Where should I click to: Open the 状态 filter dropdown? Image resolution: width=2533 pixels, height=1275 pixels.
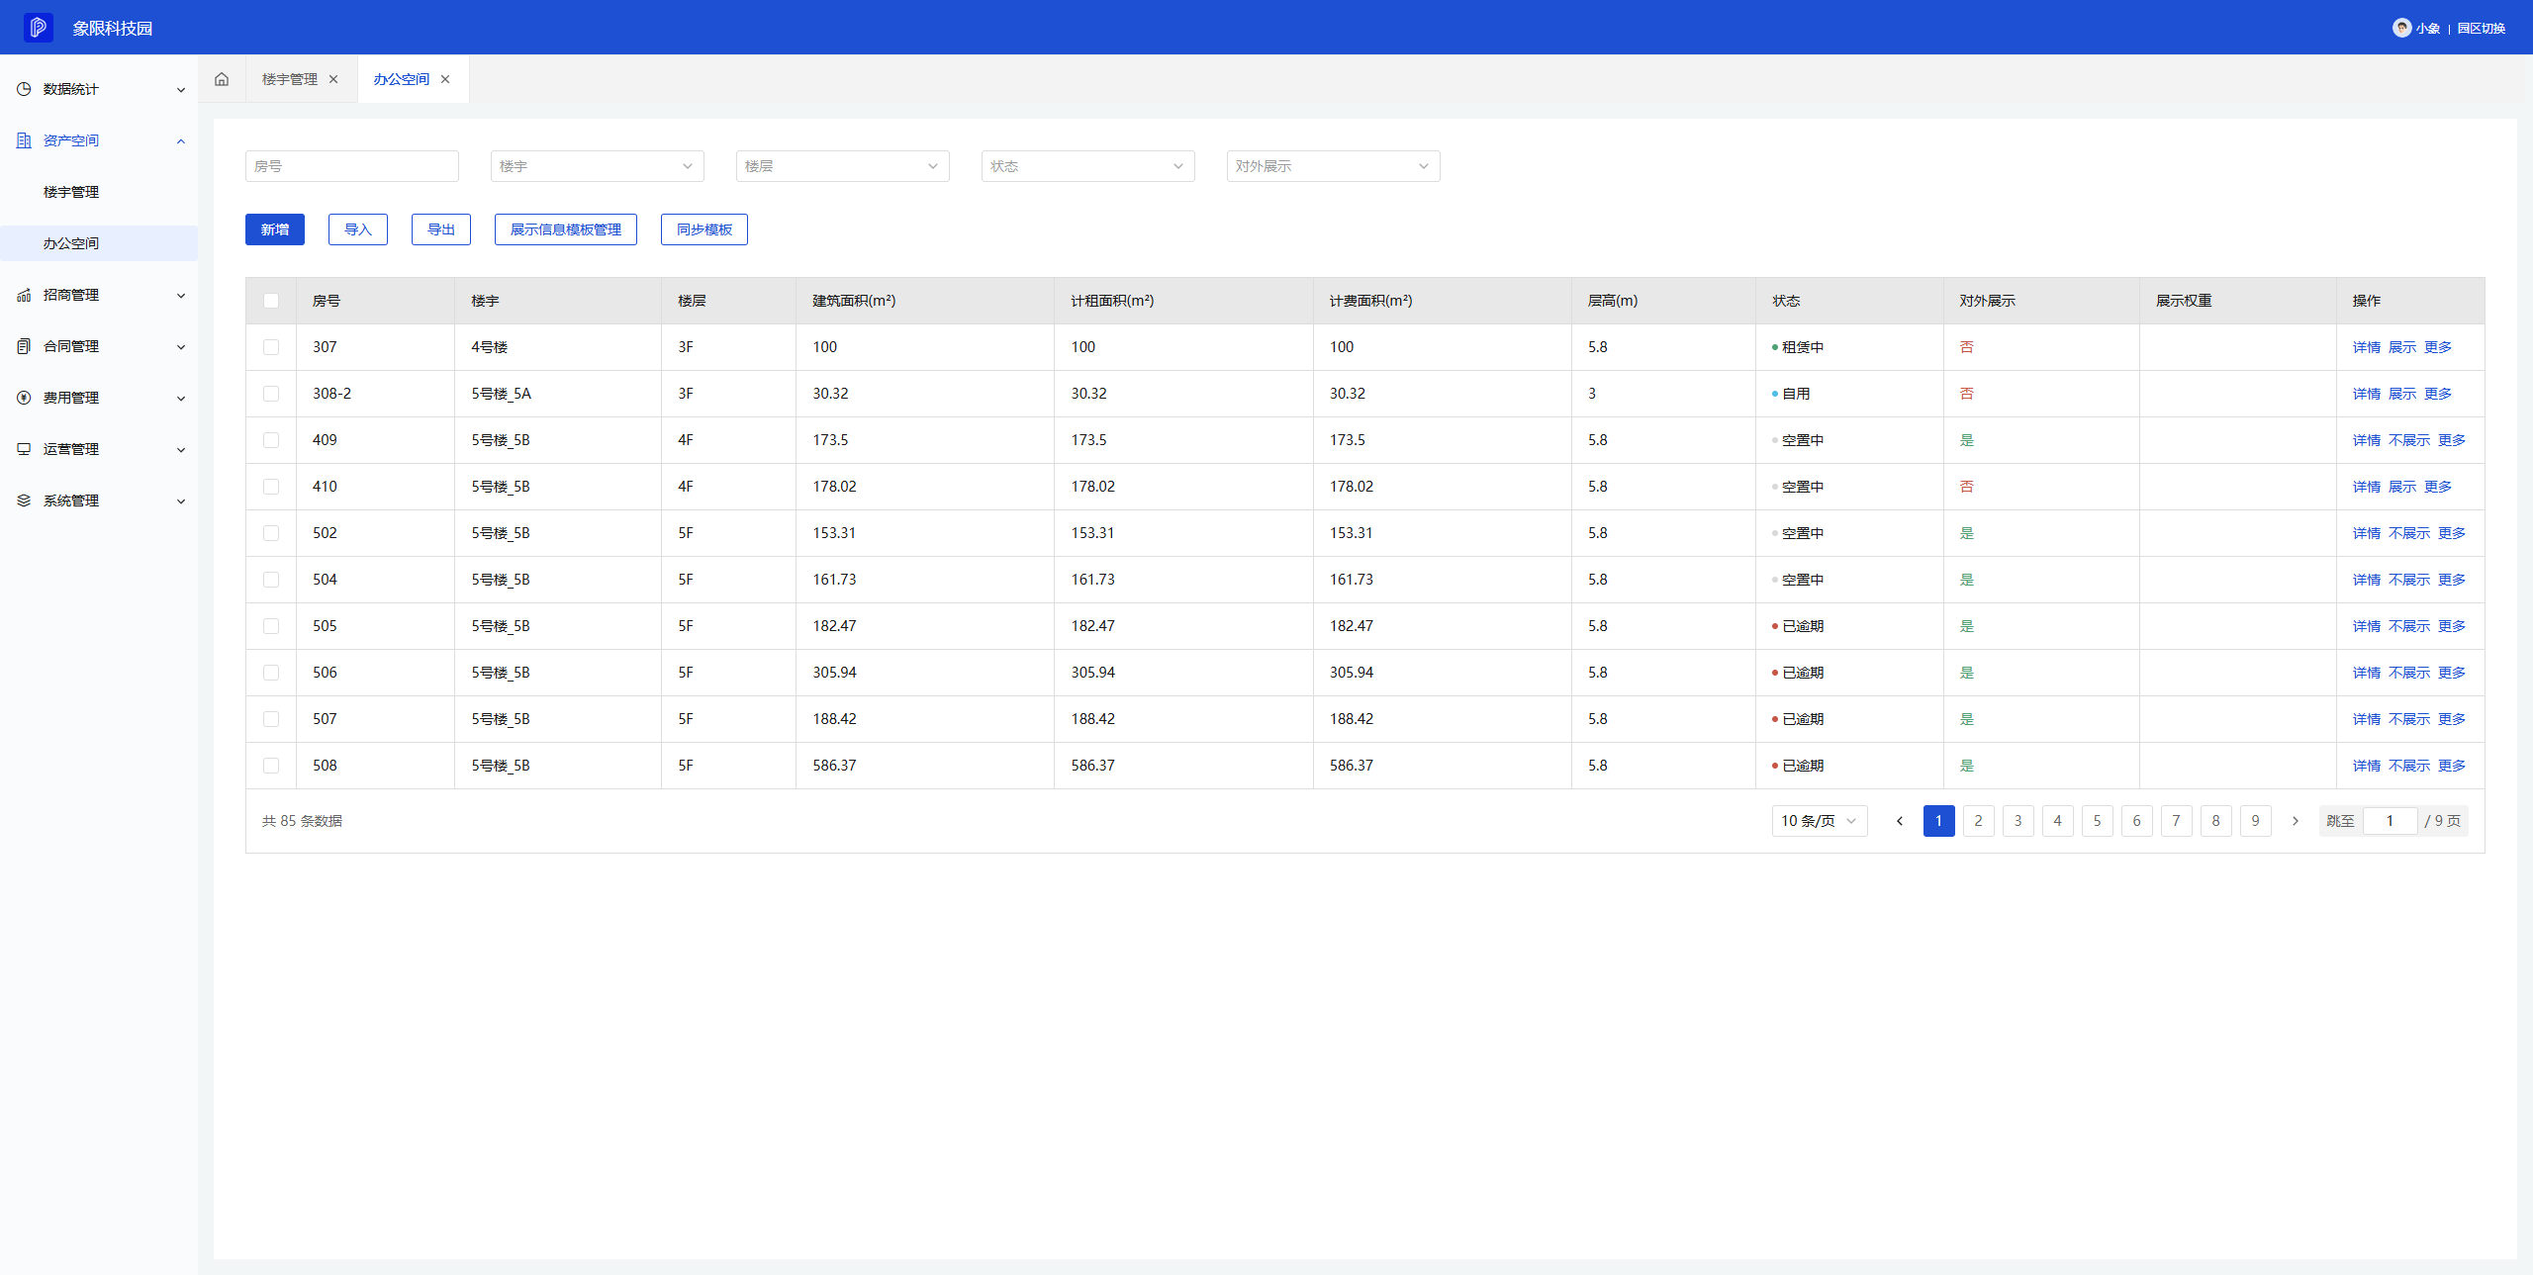[1087, 166]
